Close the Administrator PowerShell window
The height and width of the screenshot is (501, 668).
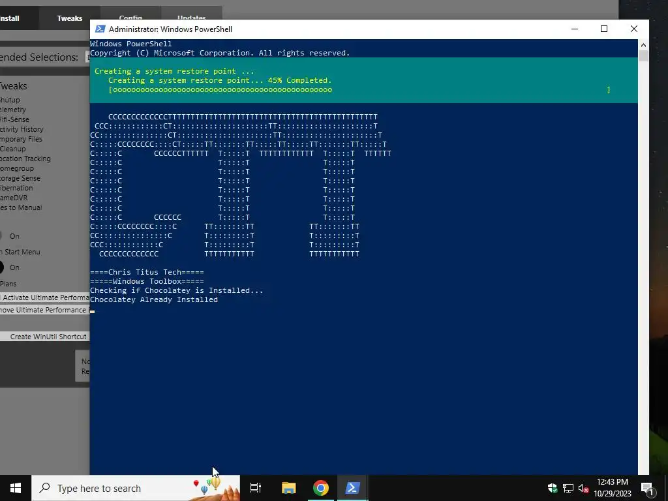coord(634,29)
